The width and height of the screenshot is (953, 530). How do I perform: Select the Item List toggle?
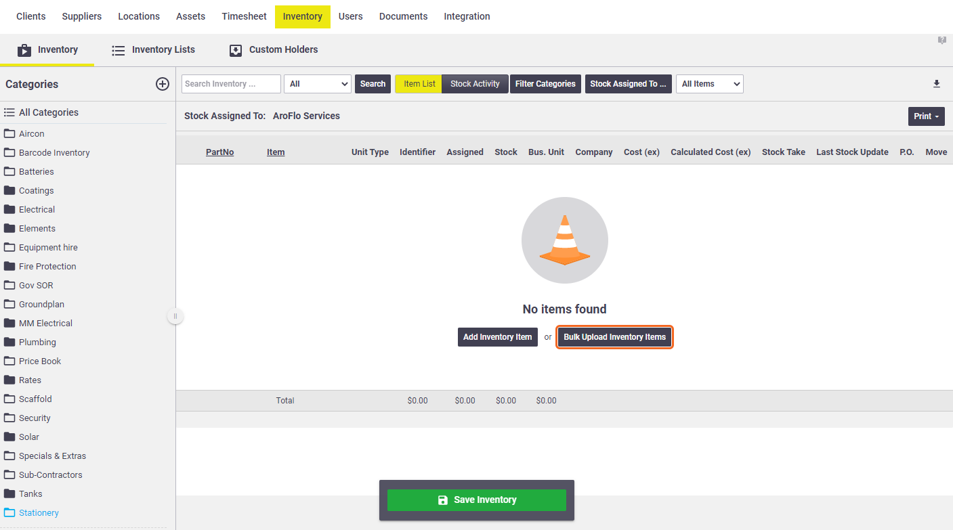coord(419,84)
